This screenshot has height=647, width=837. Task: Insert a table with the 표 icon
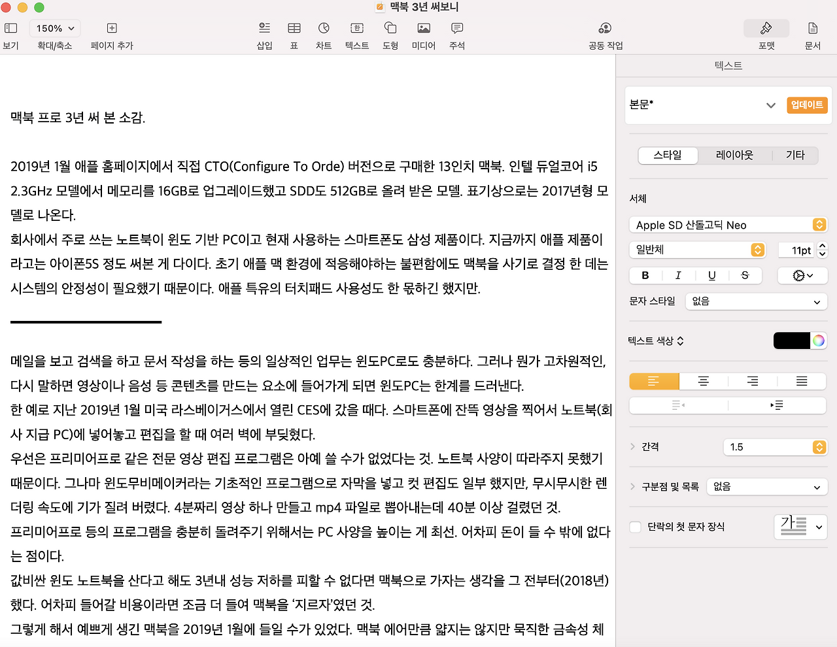click(294, 28)
